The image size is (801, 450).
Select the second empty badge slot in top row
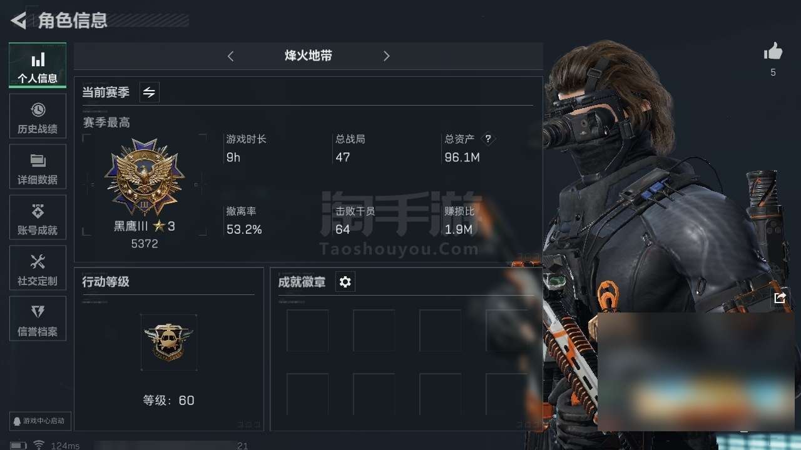click(374, 331)
